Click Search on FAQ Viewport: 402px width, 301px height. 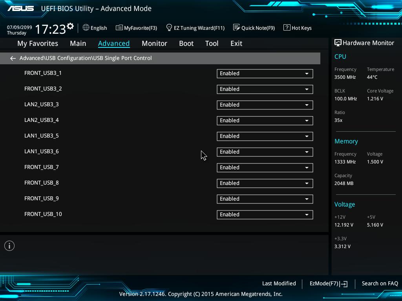click(x=380, y=283)
